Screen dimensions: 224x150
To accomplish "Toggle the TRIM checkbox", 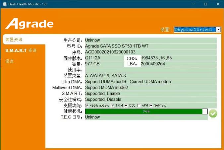I will coord(113,106).
